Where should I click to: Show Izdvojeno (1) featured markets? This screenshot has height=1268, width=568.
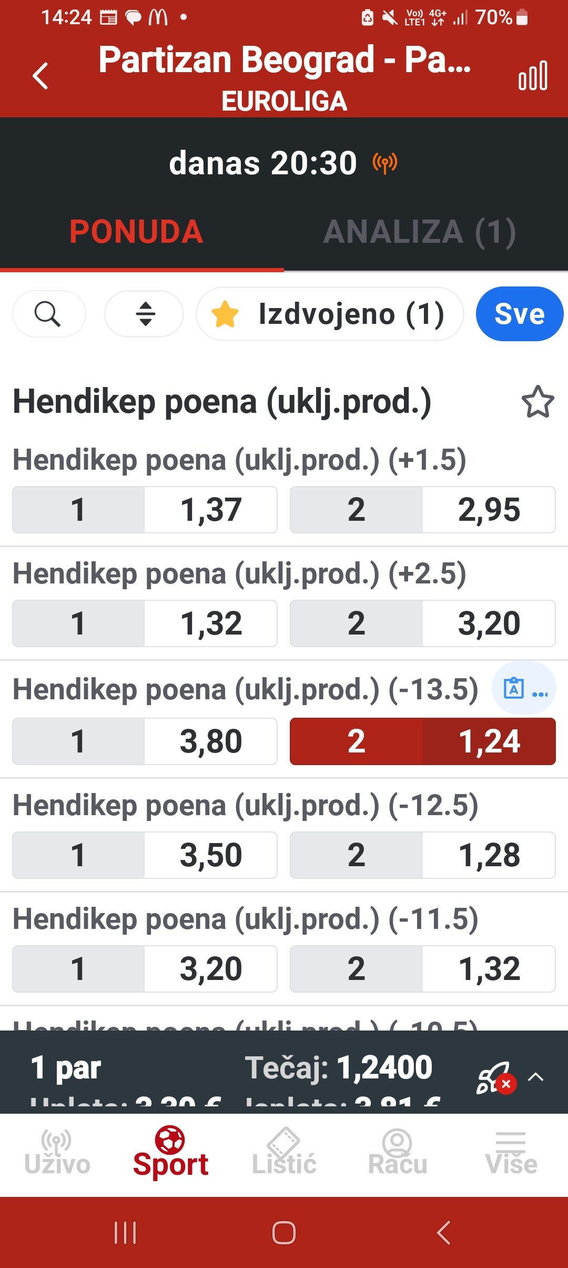click(330, 314)
